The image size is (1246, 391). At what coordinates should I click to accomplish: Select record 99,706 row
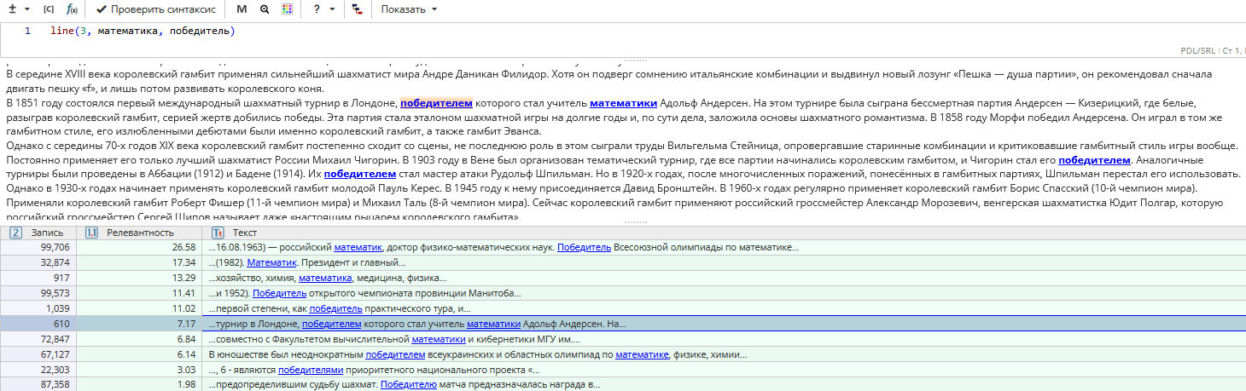[x=623, y=247]
